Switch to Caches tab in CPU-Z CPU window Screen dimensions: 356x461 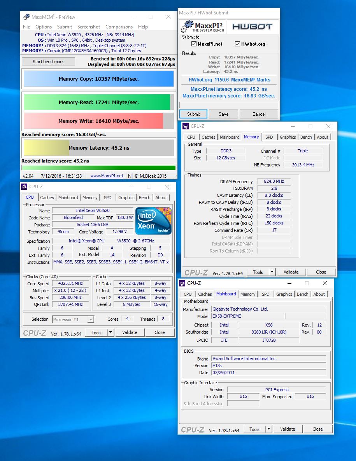coord(47,198)
